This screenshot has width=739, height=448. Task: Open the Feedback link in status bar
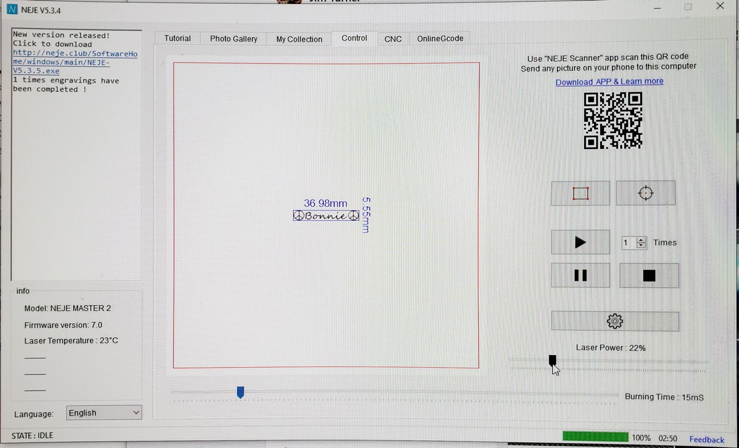tap(706, 439)
